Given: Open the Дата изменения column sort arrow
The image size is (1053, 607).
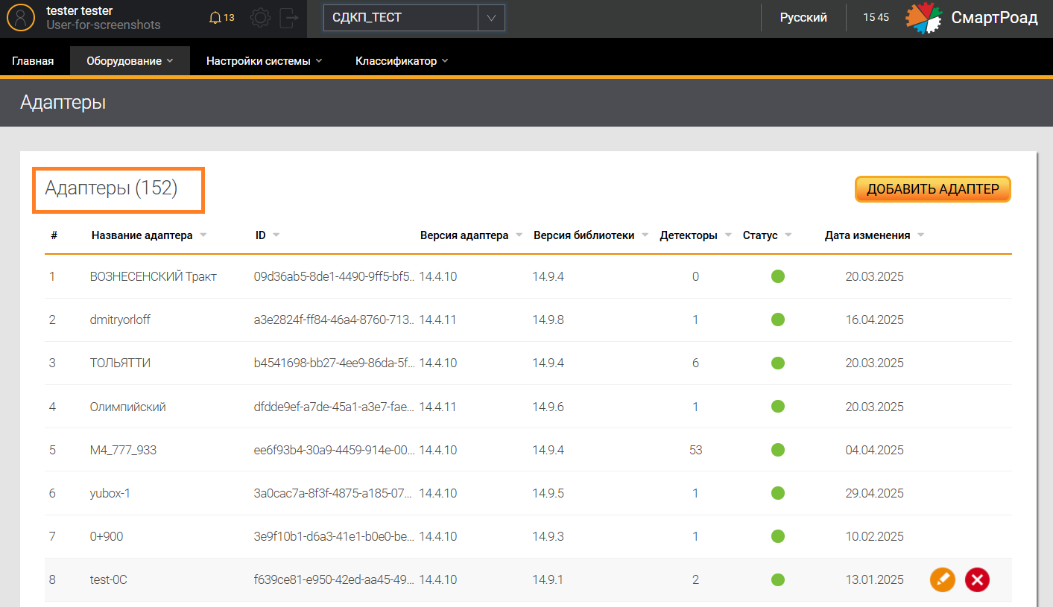Looking at the screenshot, I should pos(920,235).
